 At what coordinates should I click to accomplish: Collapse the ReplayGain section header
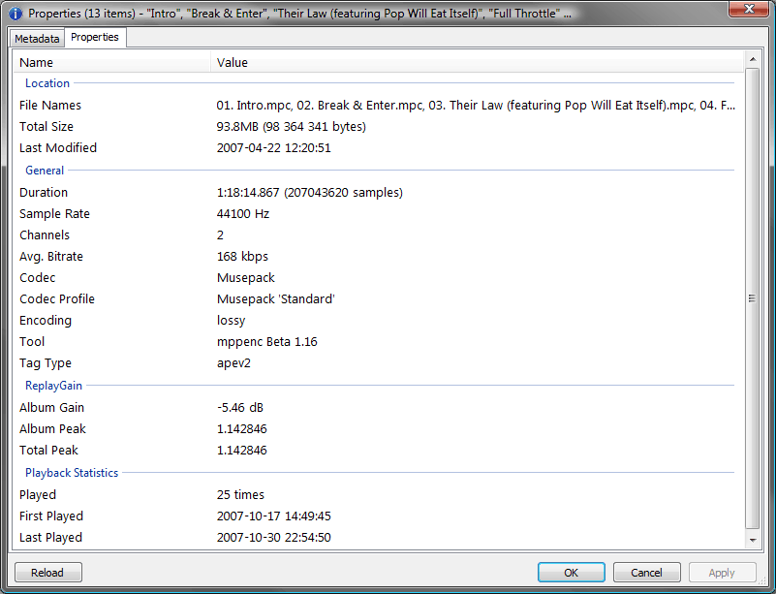pyautogui.click(x=53, y=386)
